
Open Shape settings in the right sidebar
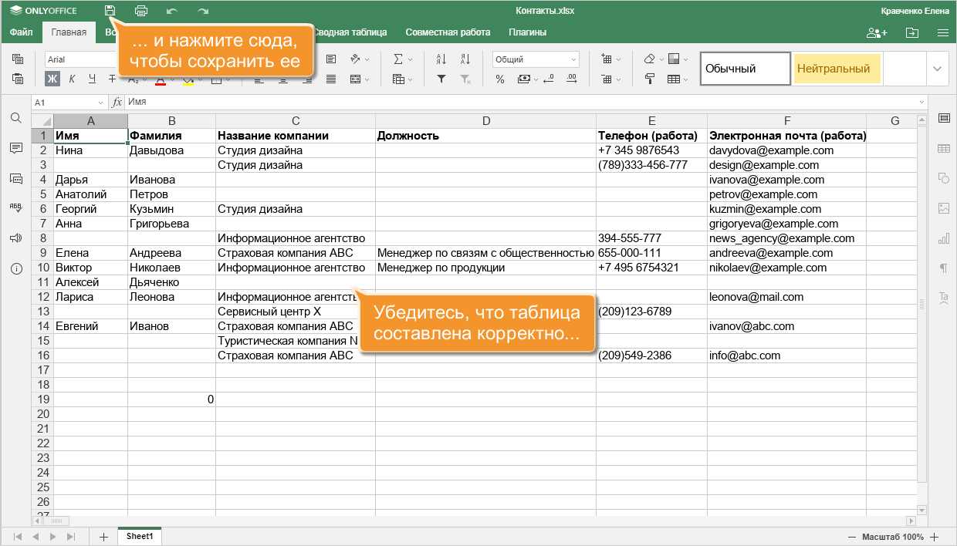(943, 178)
